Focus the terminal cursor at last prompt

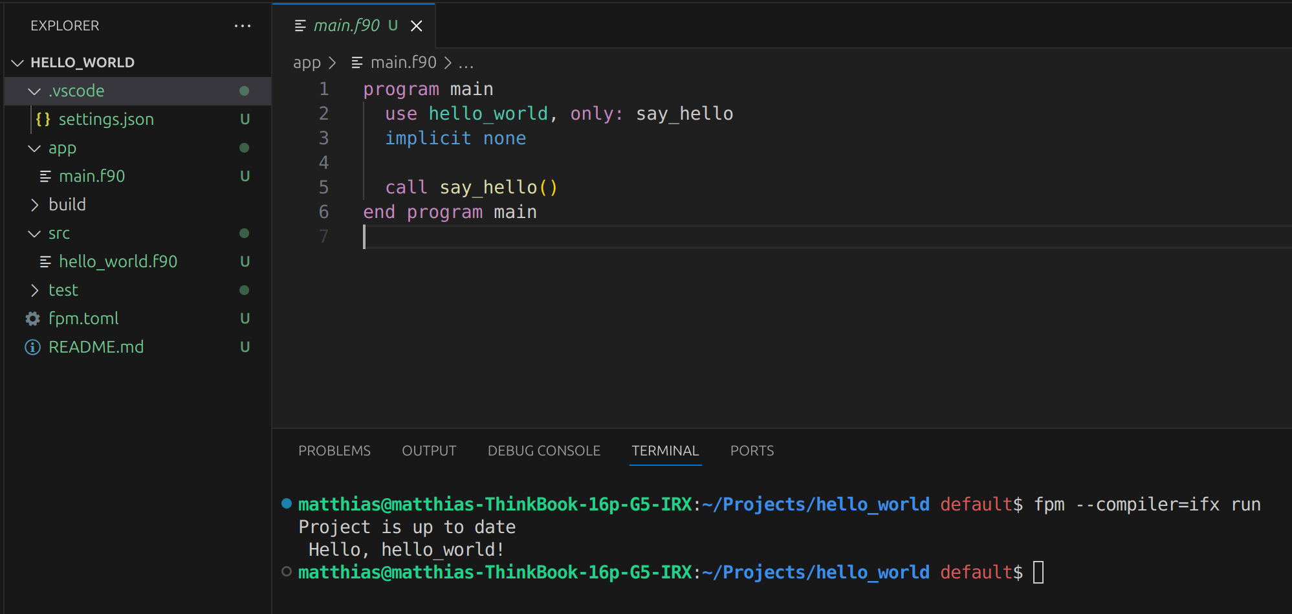(x=1038, y=573)
